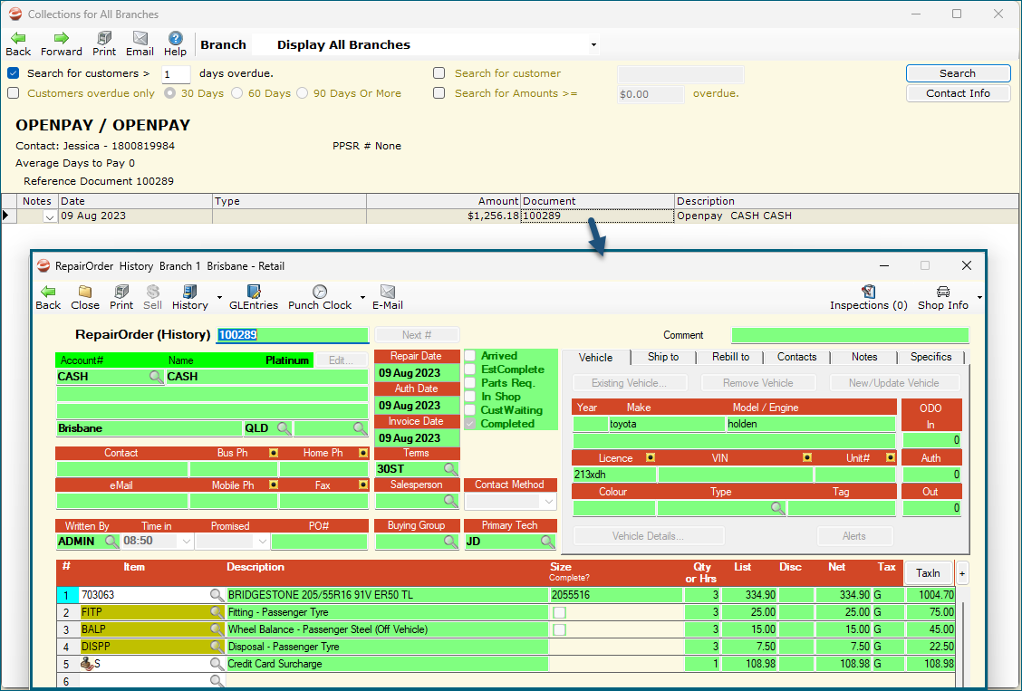The width and height of the screenshot is (1022, 691).
Task: Open the Contact Method dropdown
Action: (548, 502)
